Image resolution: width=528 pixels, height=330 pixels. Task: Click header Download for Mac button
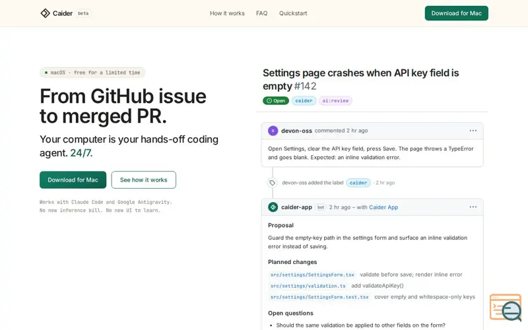[456, 13]
